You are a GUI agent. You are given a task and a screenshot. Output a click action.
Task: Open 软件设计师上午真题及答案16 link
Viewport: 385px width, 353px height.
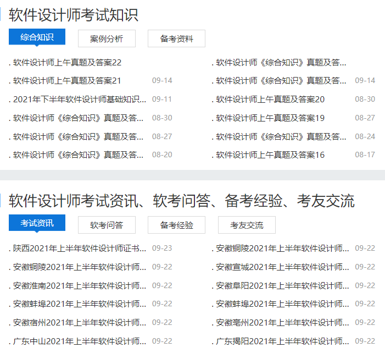pos(270,155)
